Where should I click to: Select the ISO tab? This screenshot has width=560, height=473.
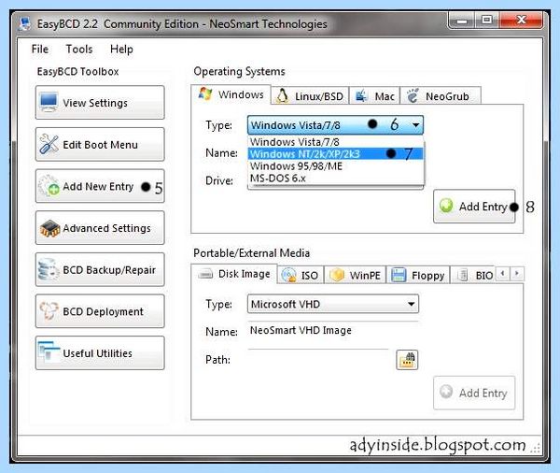coord(301,275)
